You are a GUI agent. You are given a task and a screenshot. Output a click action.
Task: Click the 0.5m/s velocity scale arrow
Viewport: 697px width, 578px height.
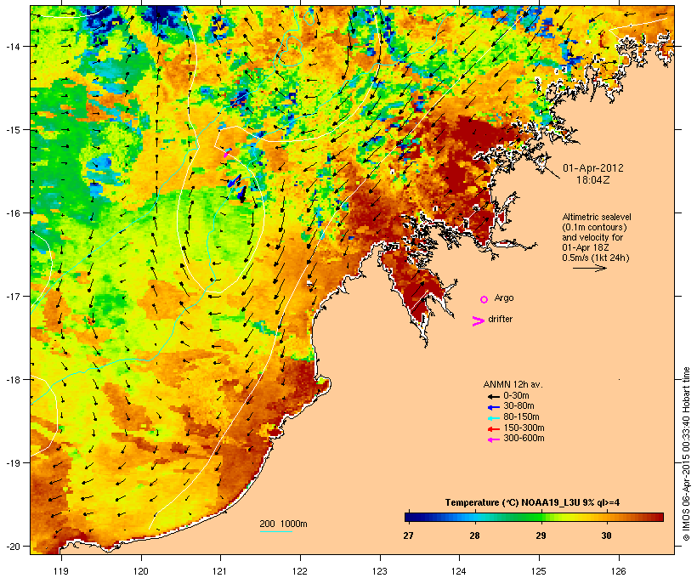[x=589, y=268]
